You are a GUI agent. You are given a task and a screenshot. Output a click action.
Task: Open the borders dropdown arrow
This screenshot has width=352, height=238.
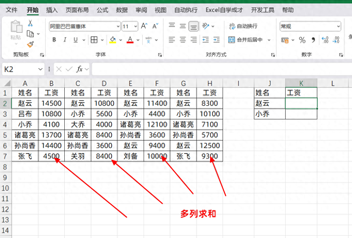click(x=102, y=40)
